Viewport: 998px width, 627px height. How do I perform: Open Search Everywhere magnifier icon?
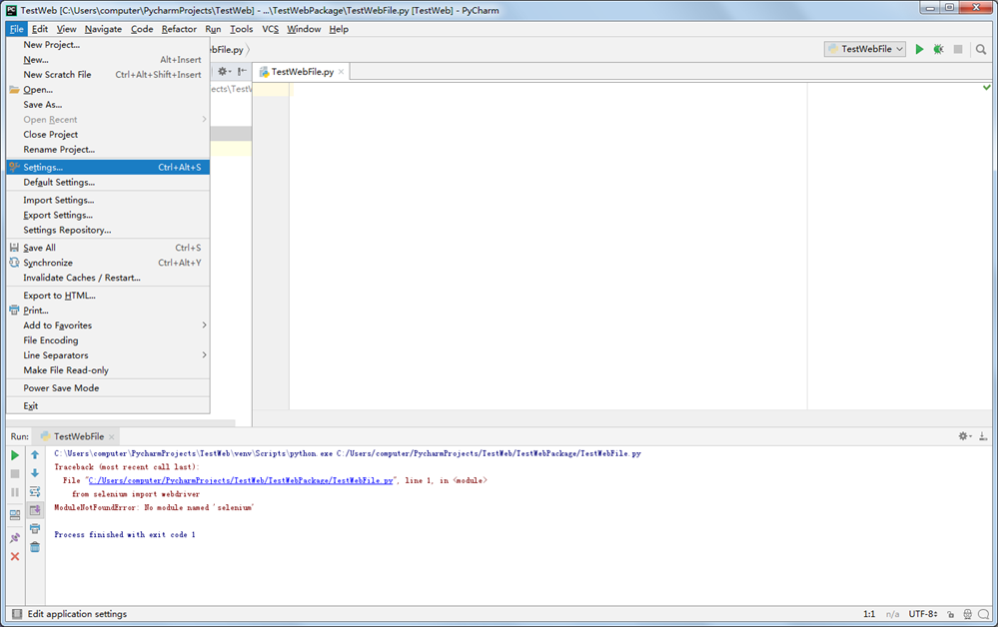pos(982,49)
